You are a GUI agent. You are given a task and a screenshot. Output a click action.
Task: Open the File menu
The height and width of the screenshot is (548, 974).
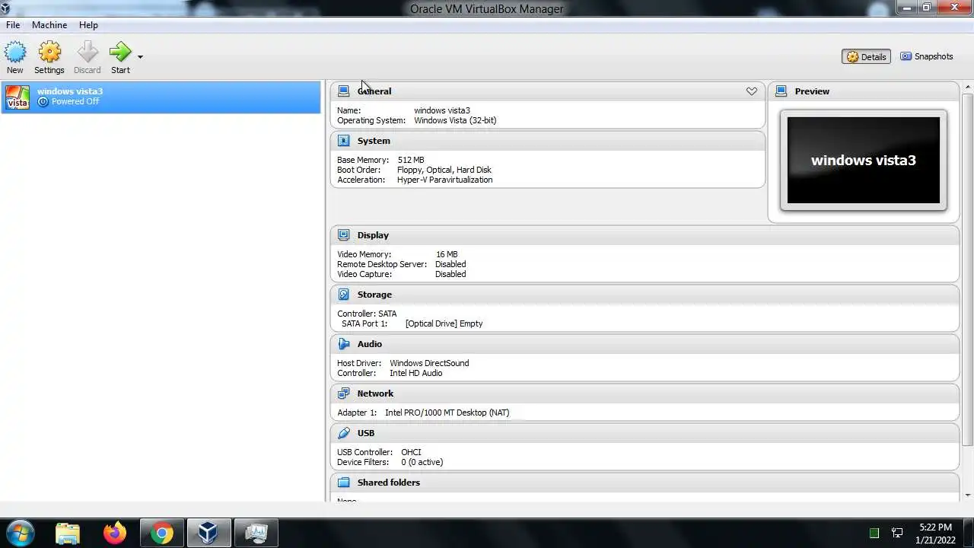[13, 25]
